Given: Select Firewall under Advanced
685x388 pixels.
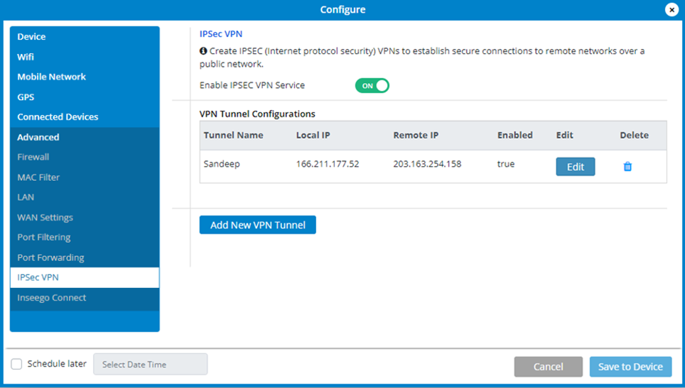Looking at the screenshot, I should click(33, 157).
